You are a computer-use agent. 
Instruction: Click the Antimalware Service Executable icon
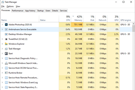tap(6, 29)
